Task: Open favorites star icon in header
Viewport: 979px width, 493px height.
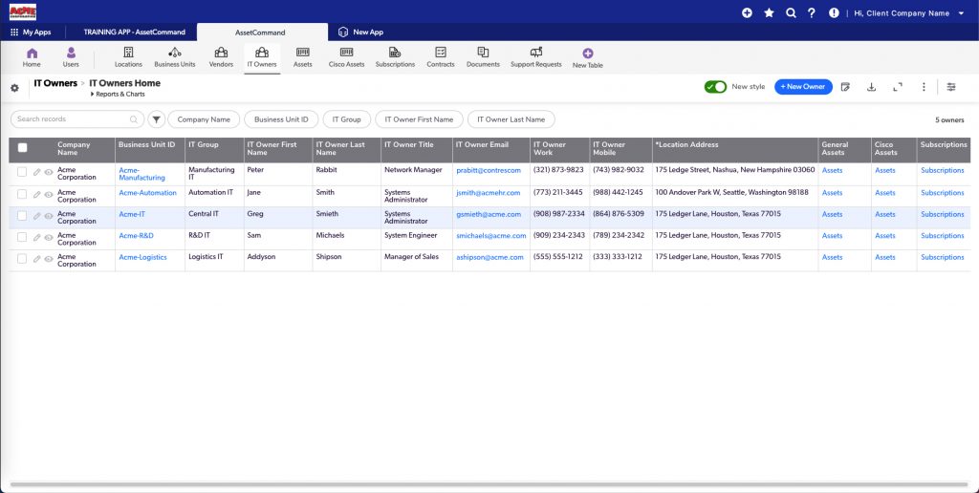Action: pos(770,12)
